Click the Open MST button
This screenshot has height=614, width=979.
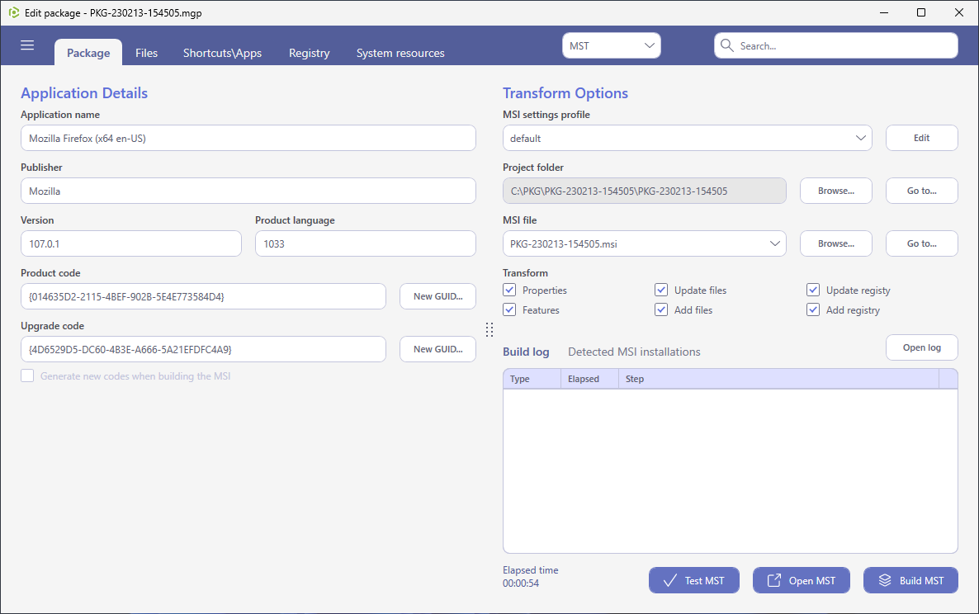click(801, 580)
